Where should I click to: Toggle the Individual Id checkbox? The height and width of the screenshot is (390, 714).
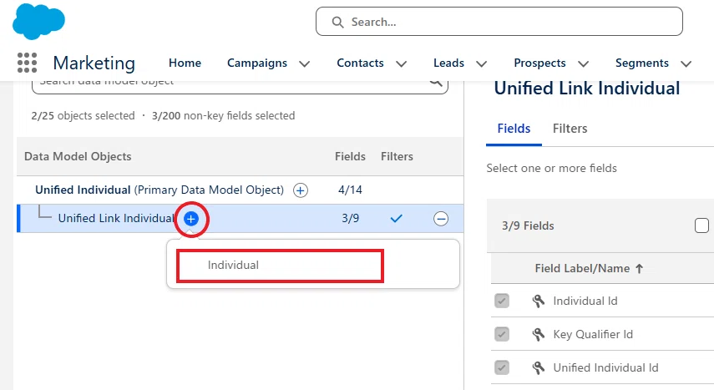click(x=502, y=301)
